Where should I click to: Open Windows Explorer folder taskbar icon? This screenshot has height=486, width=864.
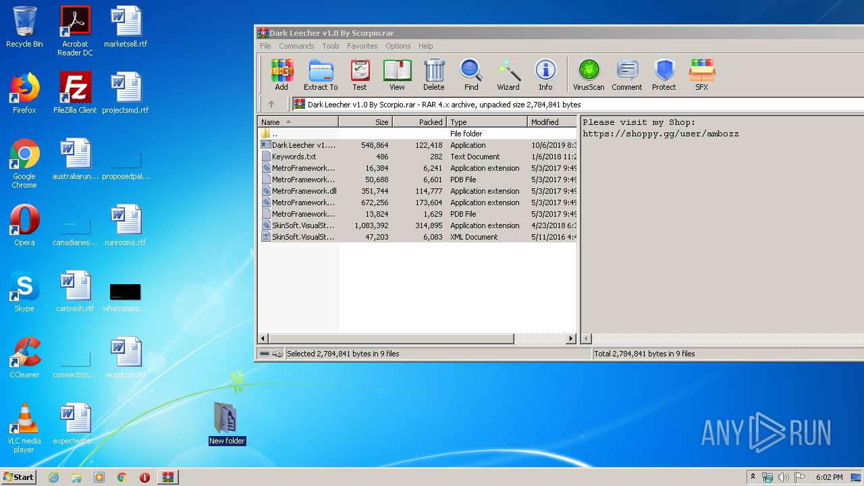76,477
